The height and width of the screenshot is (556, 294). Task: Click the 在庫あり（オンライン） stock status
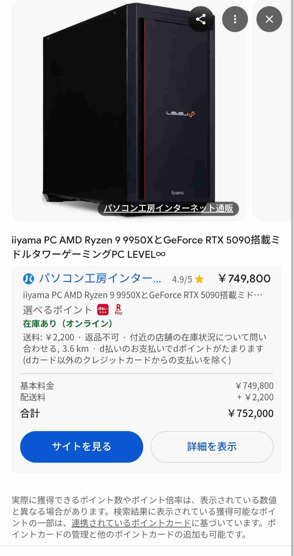tap(68, 323)
